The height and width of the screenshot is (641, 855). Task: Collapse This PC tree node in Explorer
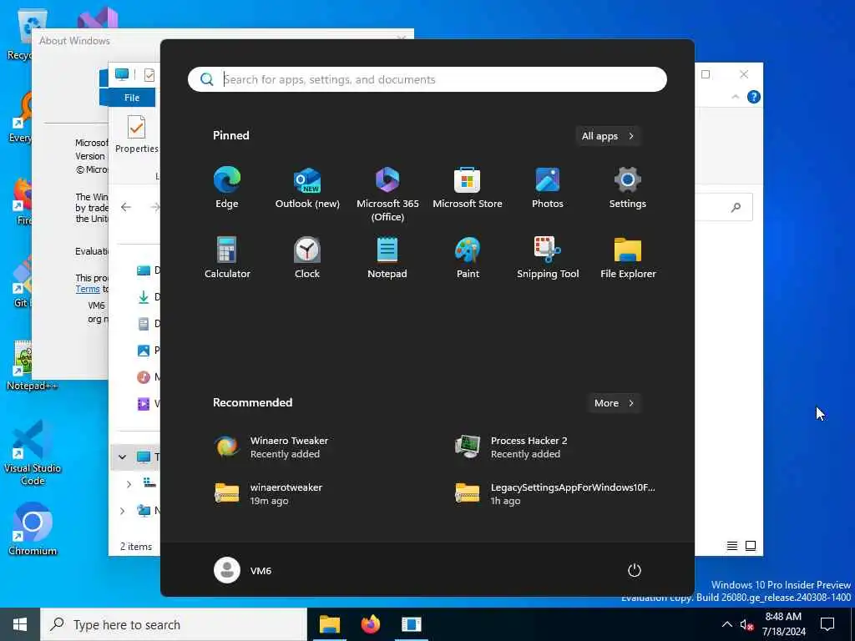tap(122, 457)
